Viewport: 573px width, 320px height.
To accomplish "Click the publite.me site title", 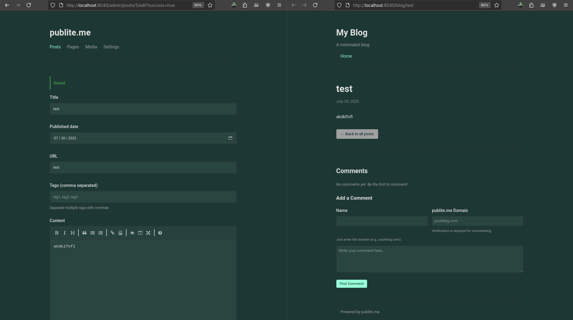I will [x=70, y=33].
